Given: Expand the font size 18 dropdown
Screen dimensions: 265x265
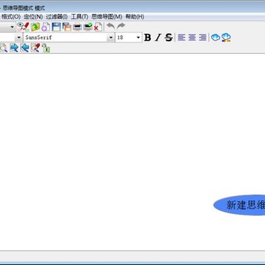Looking at the screenshot, I should click(x=138, y=38).
